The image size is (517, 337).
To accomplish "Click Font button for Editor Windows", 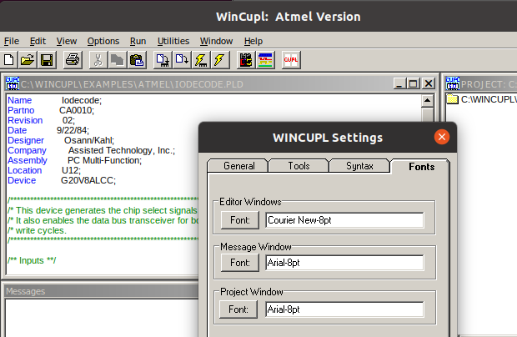I will 240,221.
